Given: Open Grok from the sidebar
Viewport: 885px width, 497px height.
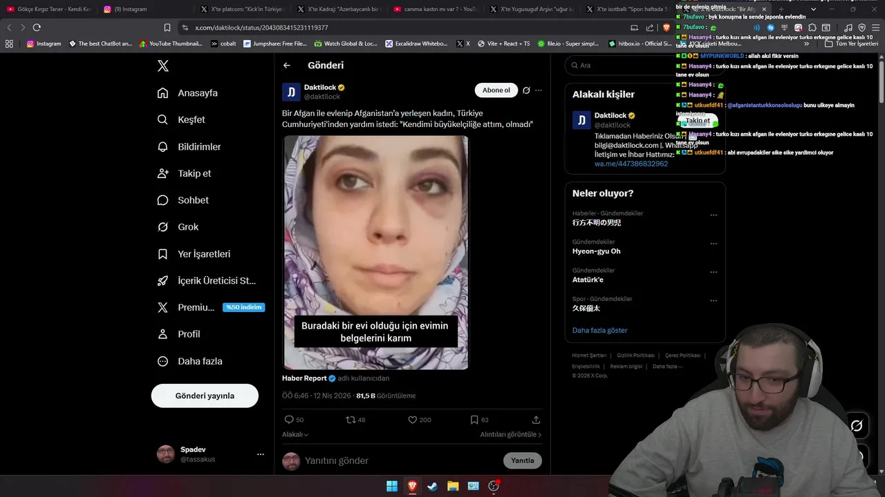Looking at the screenshot, I should coord(178,226).
